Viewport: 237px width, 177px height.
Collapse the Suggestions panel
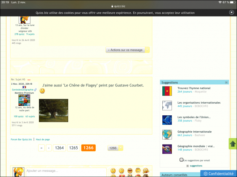click(226, 83)
